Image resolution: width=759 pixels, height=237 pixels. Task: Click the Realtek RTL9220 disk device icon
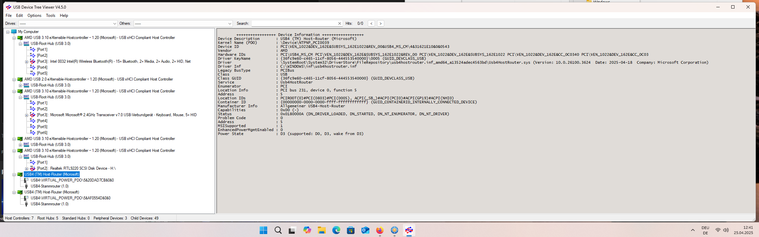[x=33, y=168]
